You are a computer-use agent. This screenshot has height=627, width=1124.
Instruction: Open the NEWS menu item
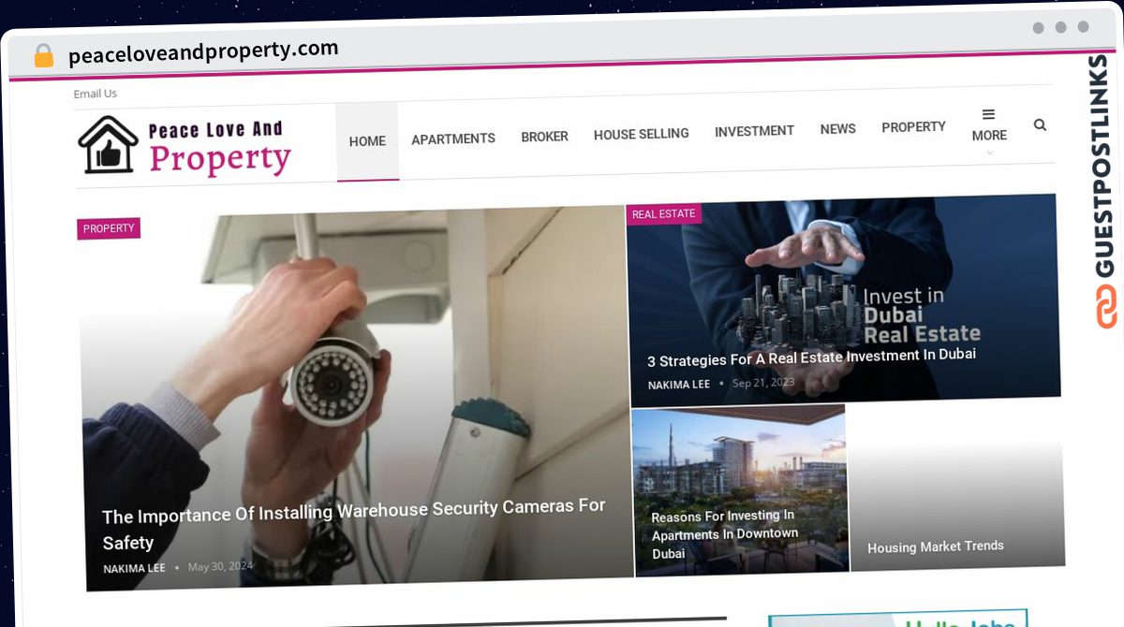point(837,129)
